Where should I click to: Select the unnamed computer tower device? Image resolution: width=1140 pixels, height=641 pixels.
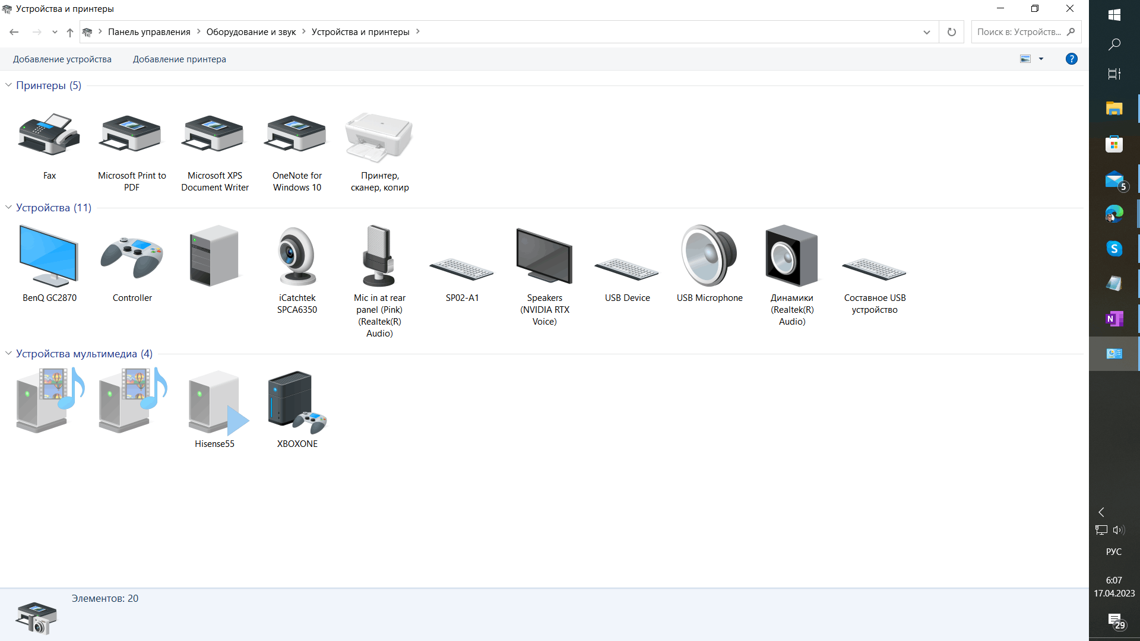click(x=214, y=256)
